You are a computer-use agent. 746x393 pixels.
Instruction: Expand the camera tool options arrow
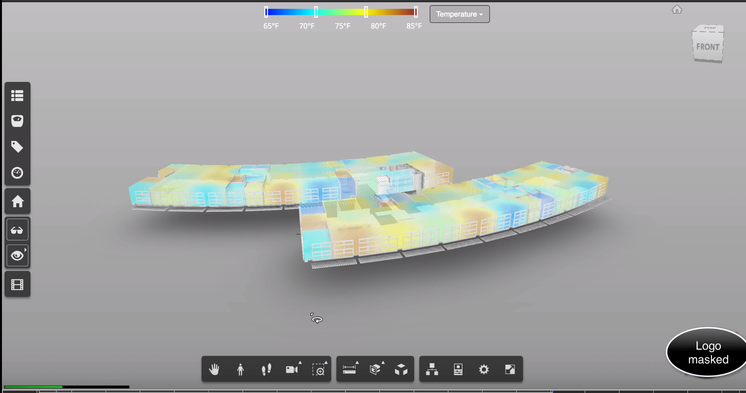300,363
